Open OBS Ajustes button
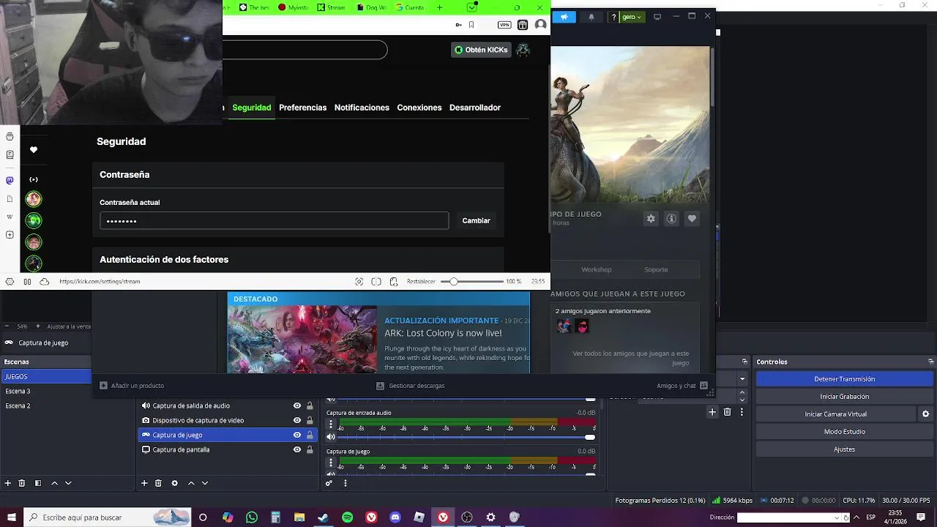Viewport: 937px width, 527px height. (844, 449)
